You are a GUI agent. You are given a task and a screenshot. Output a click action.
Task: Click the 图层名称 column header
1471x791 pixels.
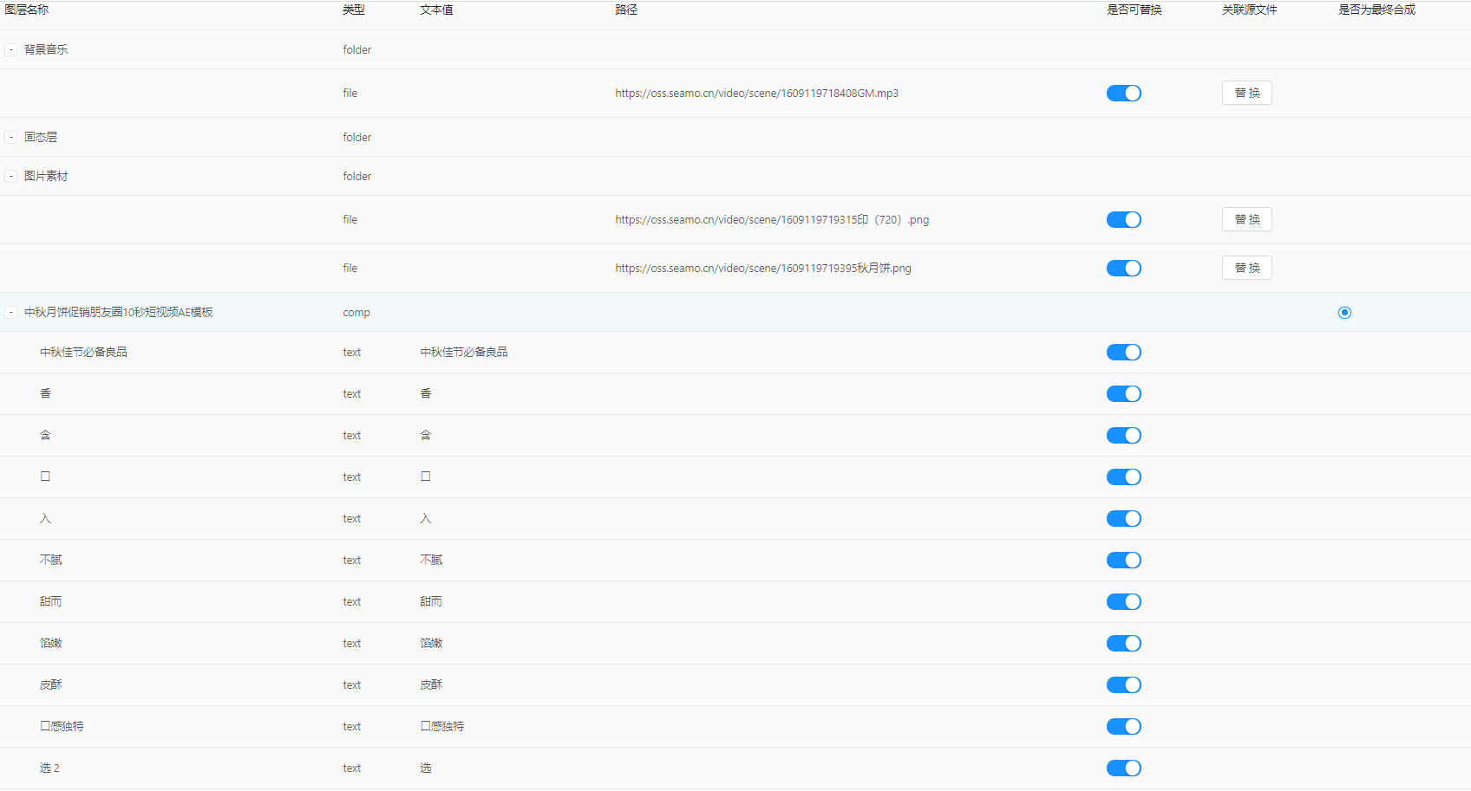click(x=27, y=10)
